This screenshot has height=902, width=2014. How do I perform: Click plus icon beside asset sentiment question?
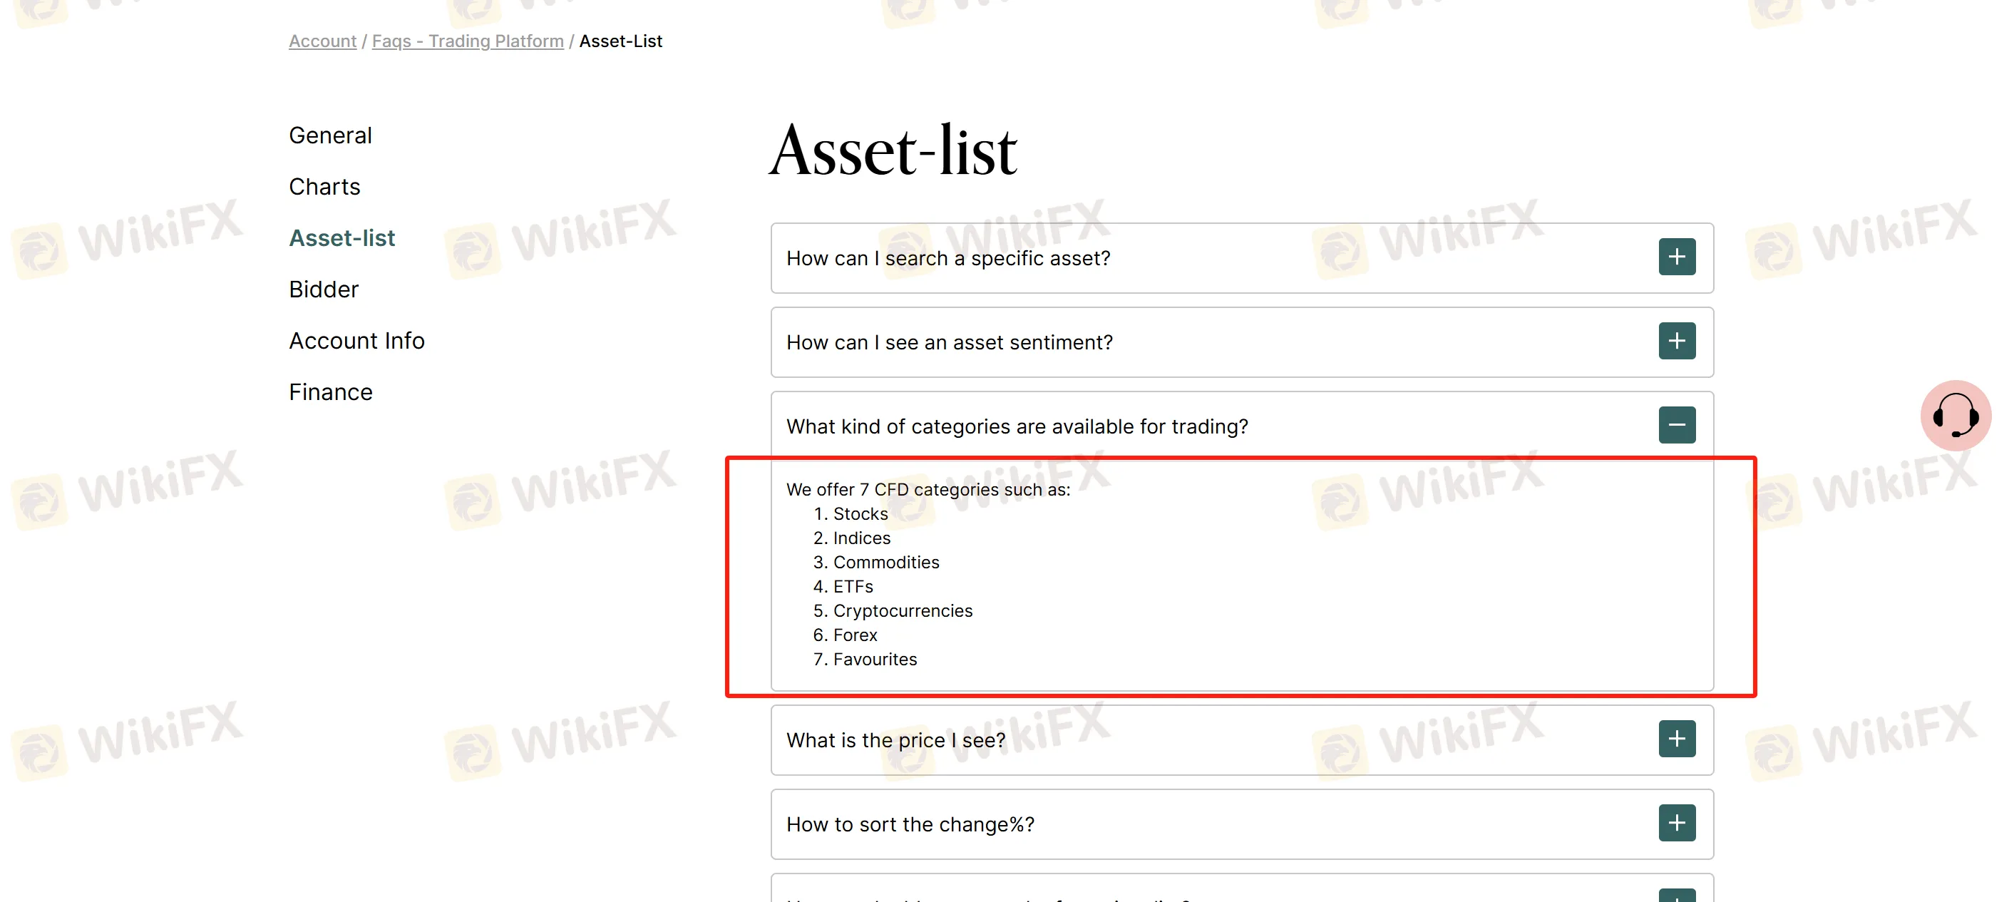(1676, 342)
